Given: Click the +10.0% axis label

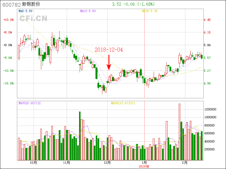Looking at the screenshot, I should (x=8, y=20).
